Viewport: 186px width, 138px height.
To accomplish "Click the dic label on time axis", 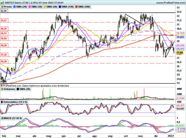I will (x=156, y=136).
